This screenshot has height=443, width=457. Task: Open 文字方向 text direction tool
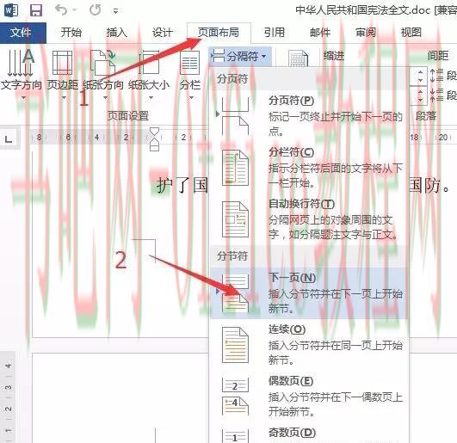pos(21,74)
